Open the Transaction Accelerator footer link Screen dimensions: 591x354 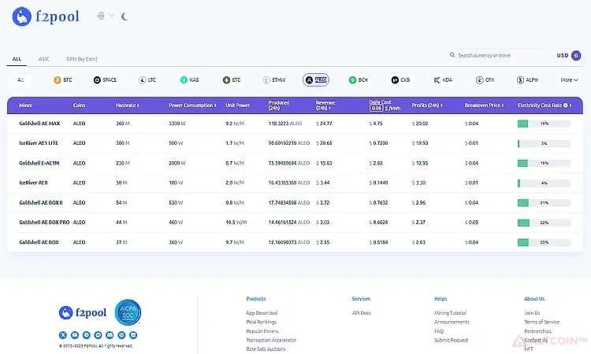[271, 340]
